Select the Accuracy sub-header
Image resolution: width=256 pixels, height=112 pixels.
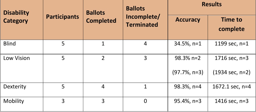188,20
